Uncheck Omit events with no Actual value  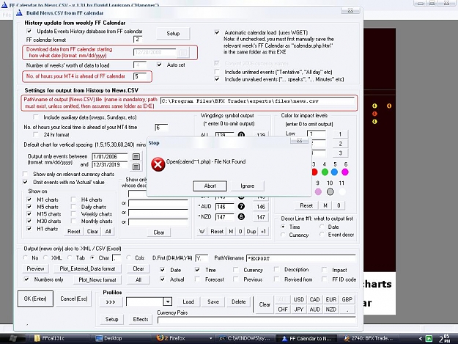26,182
